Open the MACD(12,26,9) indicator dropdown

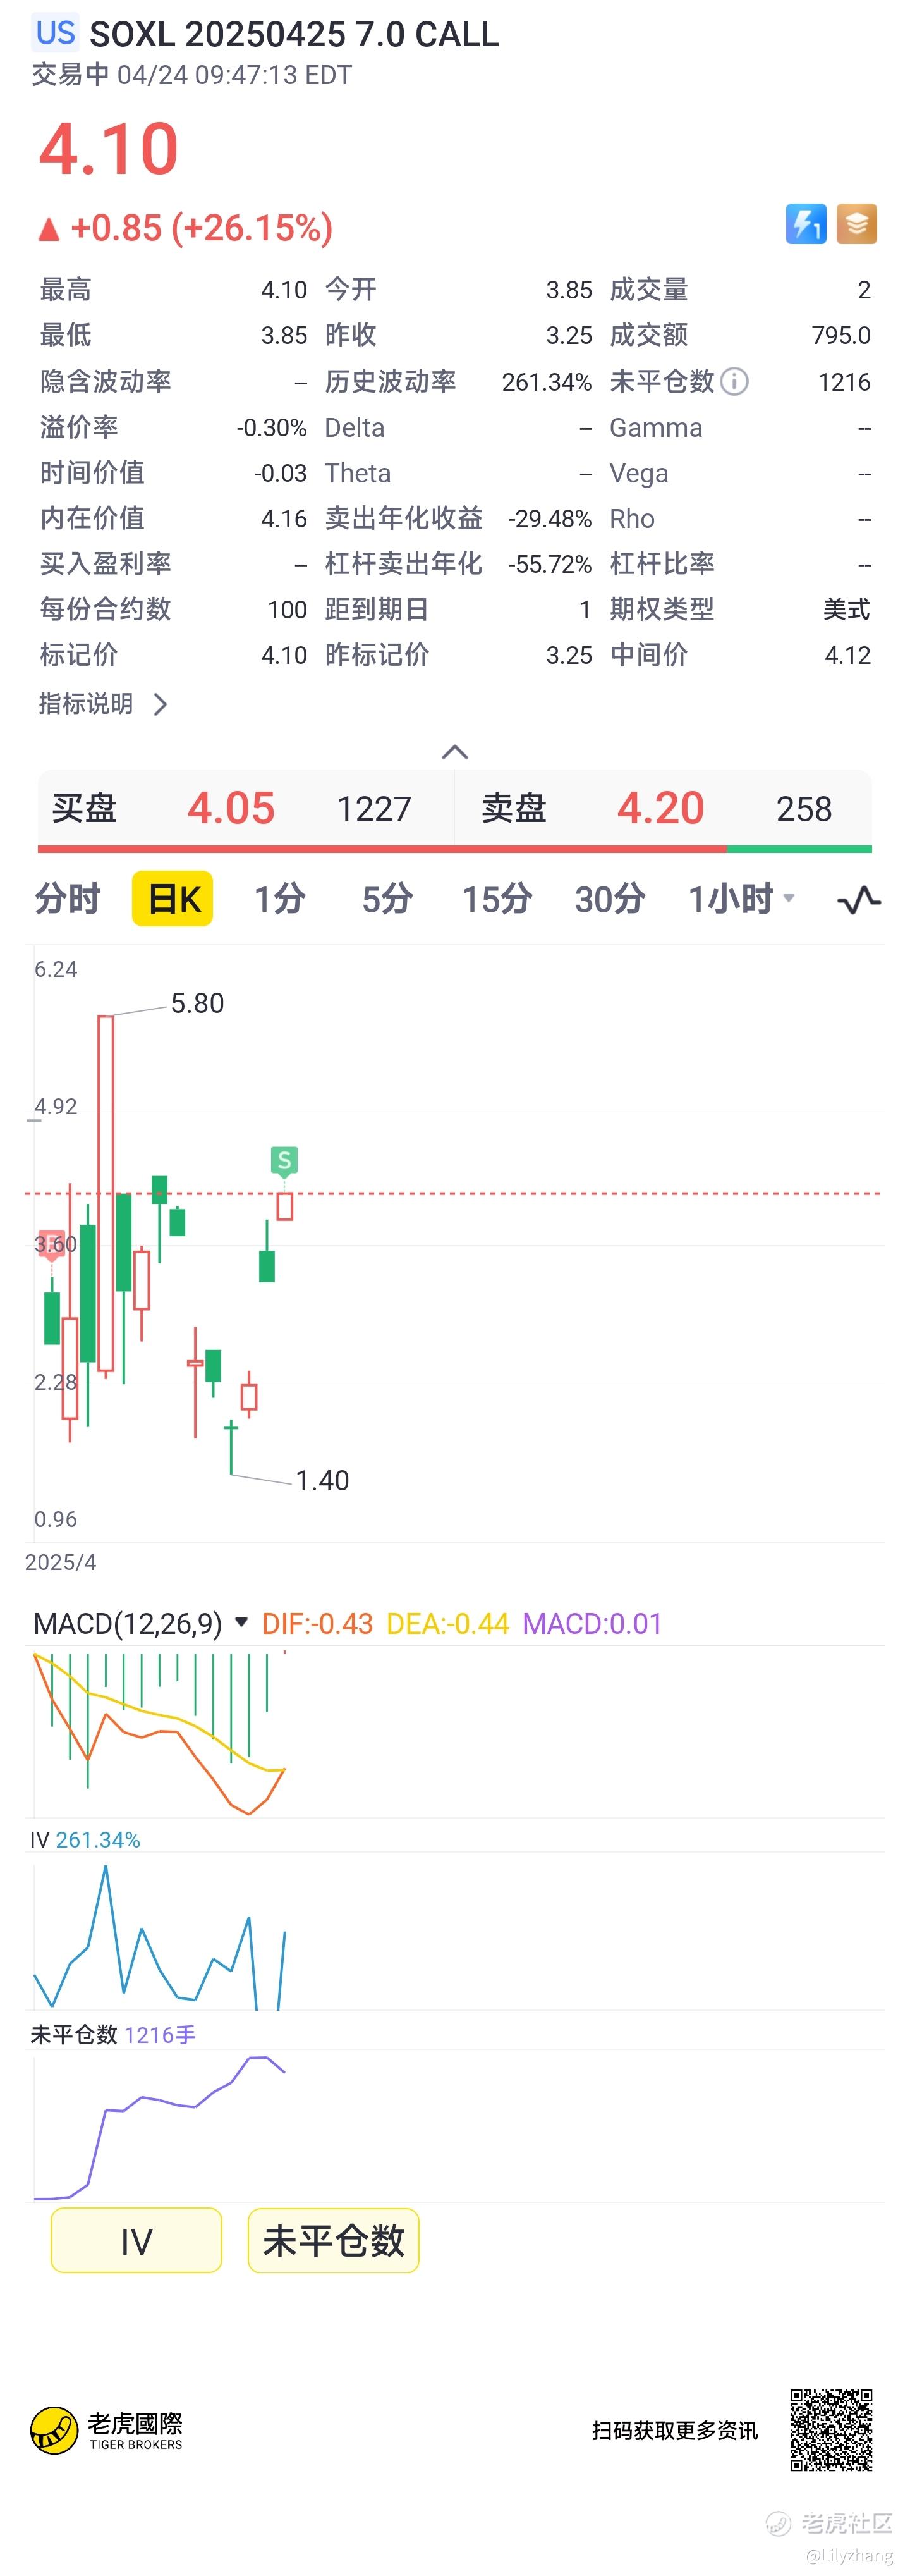pos(141,1623)
